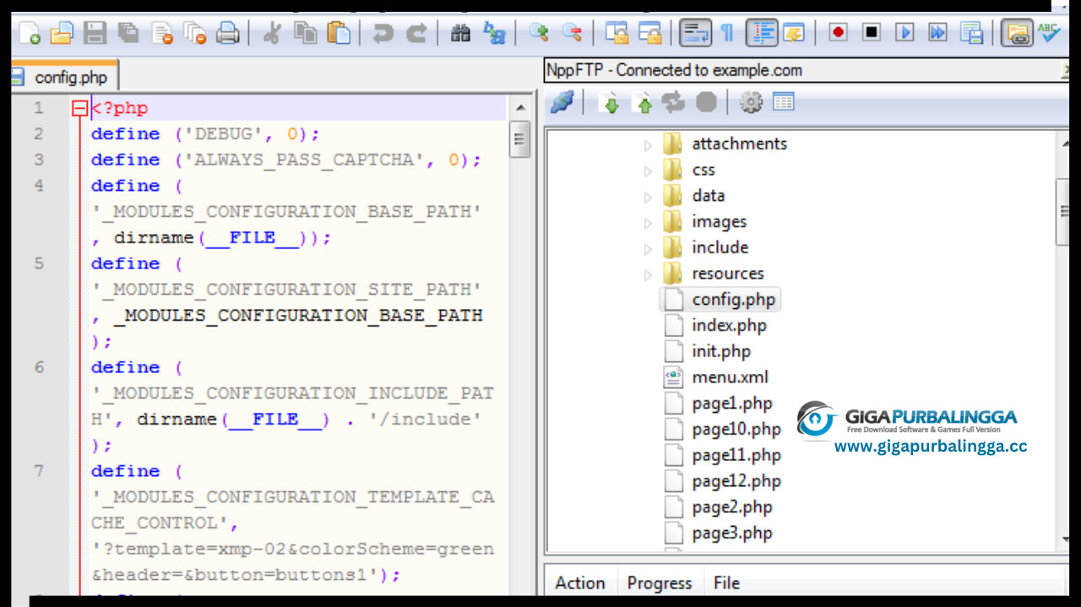The width and height of the screenshot is (1081, 607).
Task: Select page3.php in the FTP tree
Action: 731,533
